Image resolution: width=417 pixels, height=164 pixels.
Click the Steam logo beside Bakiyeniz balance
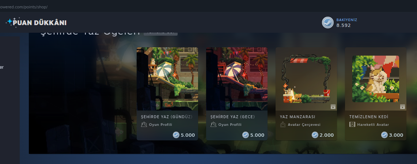tap(327, 23)
